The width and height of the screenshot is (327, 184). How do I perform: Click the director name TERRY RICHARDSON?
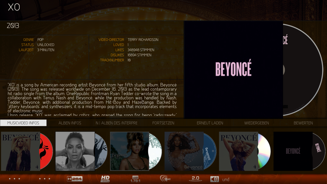(x=143, y=40)
